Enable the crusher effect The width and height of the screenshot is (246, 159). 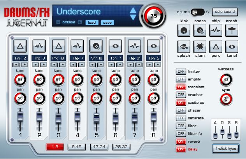[181, 95]
